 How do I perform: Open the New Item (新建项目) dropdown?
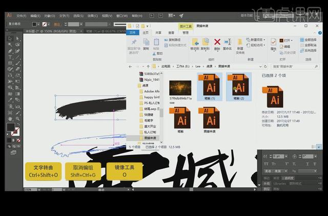tap(256, 40)
